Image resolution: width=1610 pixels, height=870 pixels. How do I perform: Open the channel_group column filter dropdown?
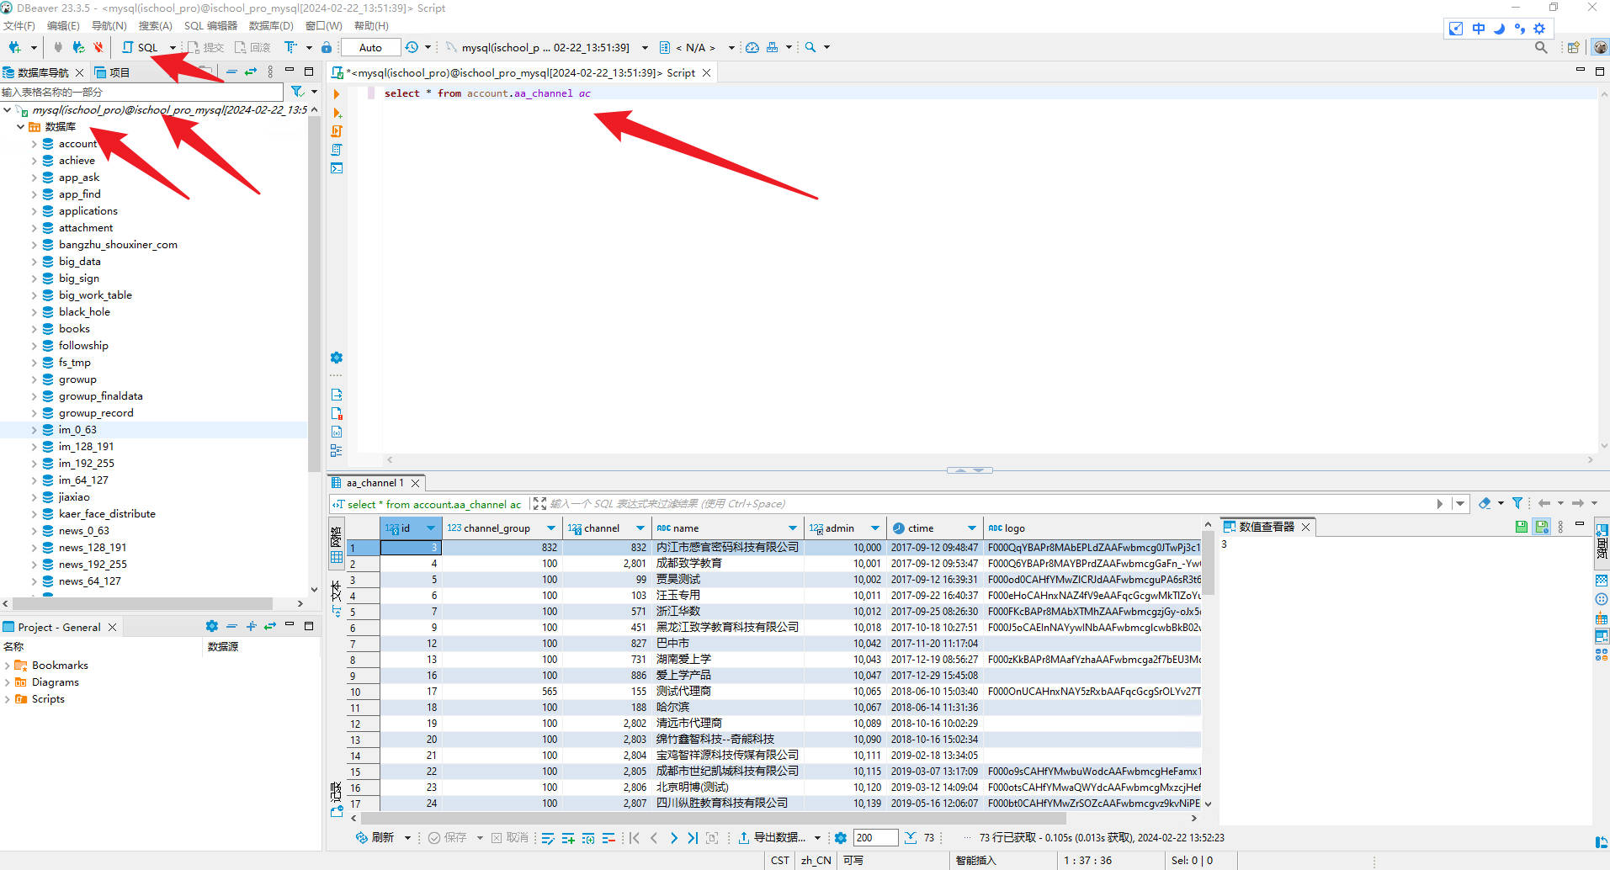coord(551,528)
